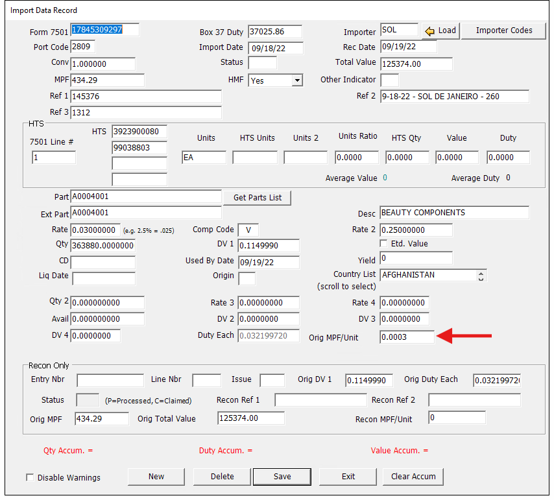The height and width of the screenshot is (500, 554).
Task: Click the Recon Only Entry Nbr field
Action: tap(110, 381)
